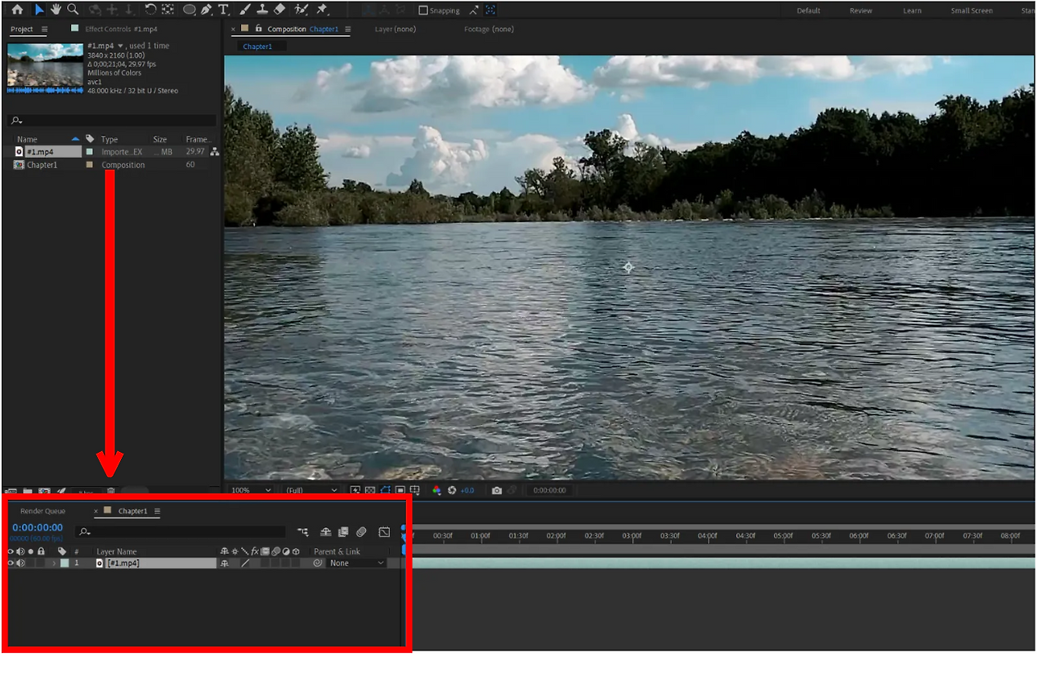Take a snapshot with the camera icon

(497, 490)
